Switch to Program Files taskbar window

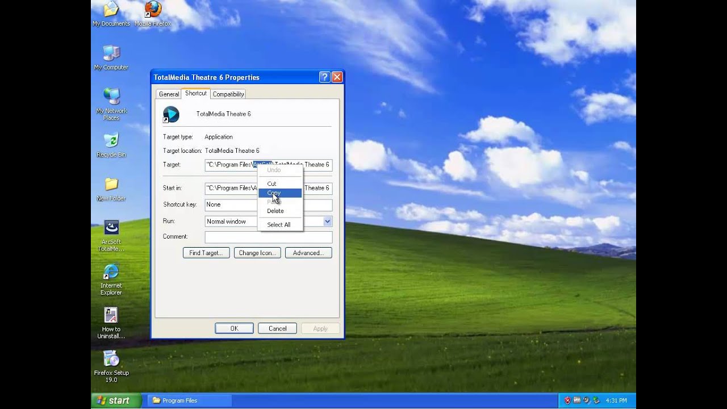[x=190, y=400]
